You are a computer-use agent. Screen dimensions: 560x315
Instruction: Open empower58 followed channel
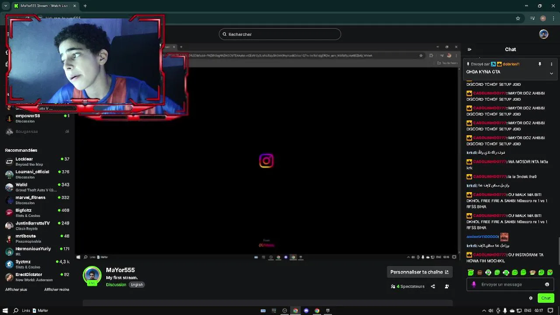[37, 118]
